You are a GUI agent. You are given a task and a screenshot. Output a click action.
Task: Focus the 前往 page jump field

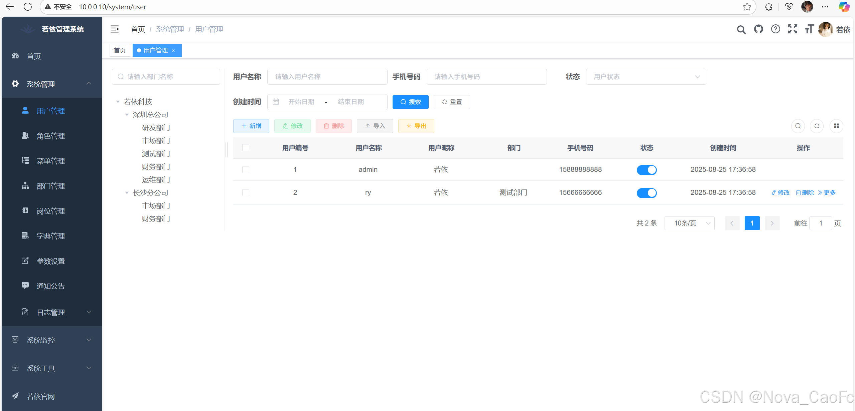point(821,223)
